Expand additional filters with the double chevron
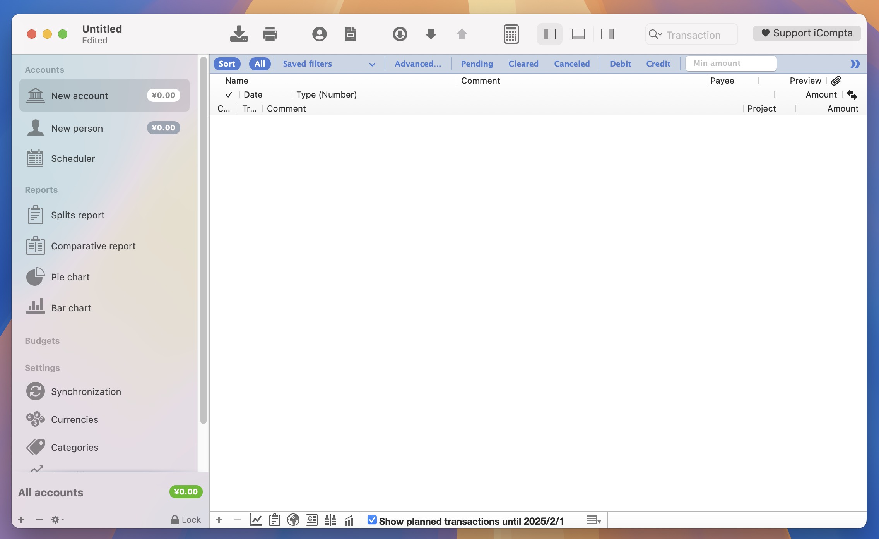 pos(855,64)
